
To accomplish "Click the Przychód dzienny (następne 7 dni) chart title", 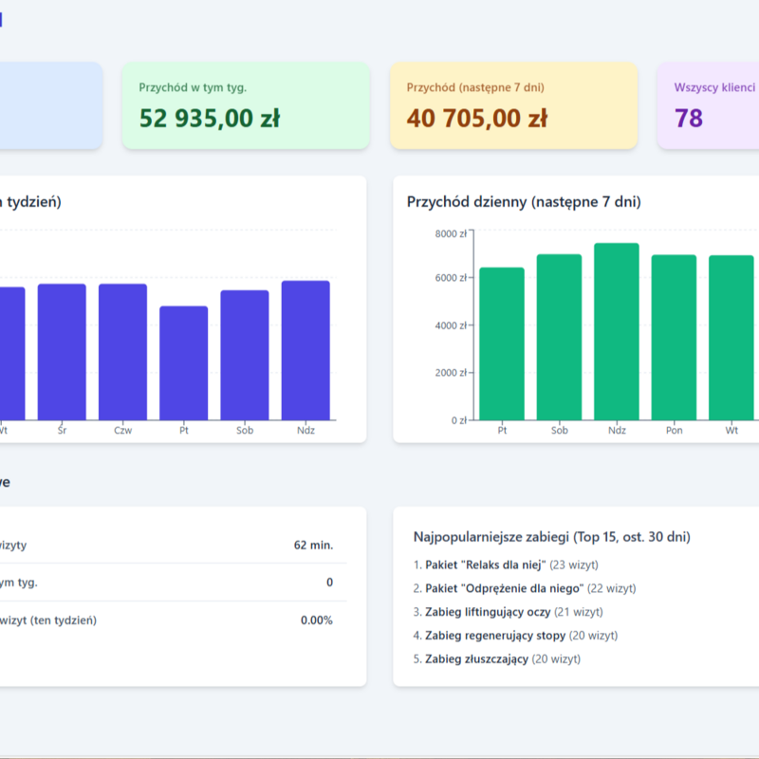I will 524,202.
